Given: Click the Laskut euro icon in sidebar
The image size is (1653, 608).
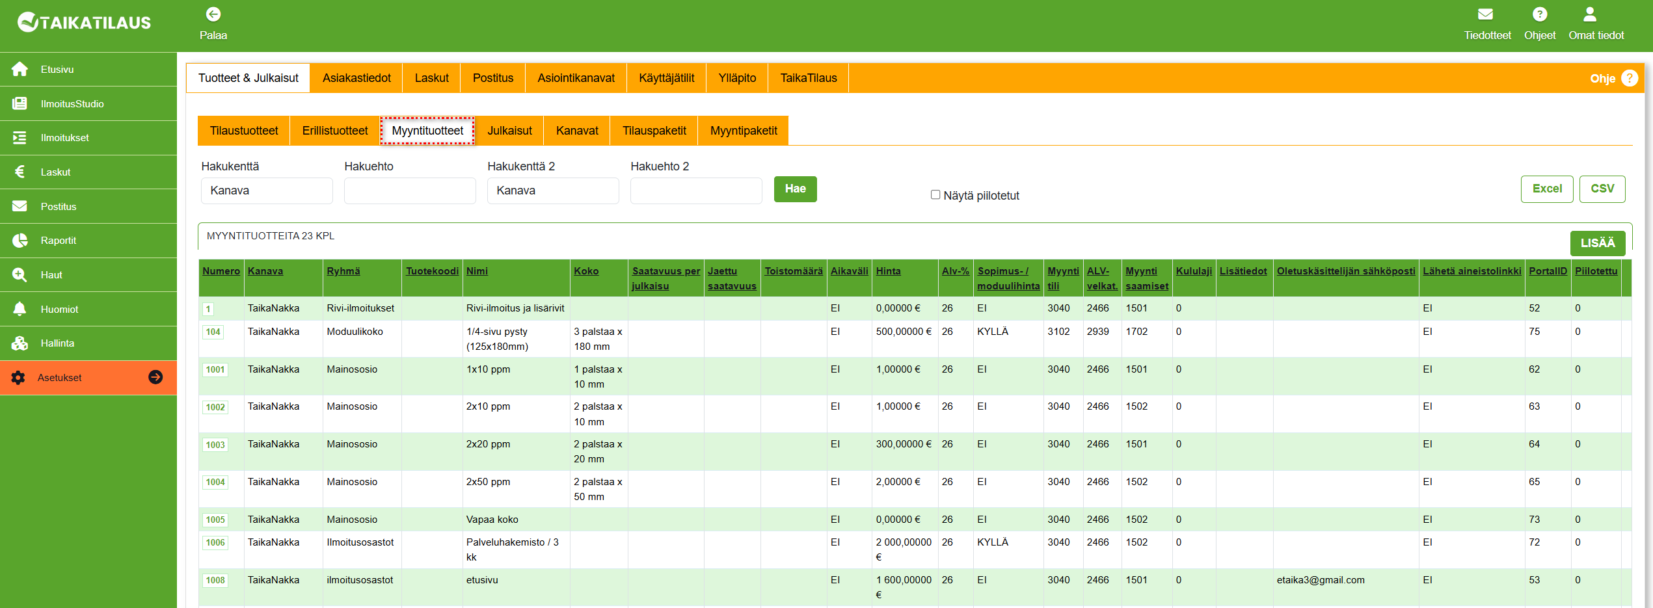Looking at the screenshot, I should [20, 172].
